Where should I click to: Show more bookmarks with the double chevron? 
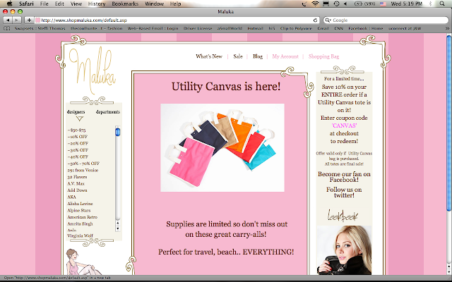(447, 28)
